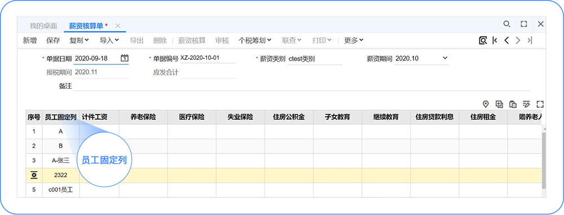Go to the next record
This screenshot has height=215, width=564.
pyautogui.click(x=518, y=40)
